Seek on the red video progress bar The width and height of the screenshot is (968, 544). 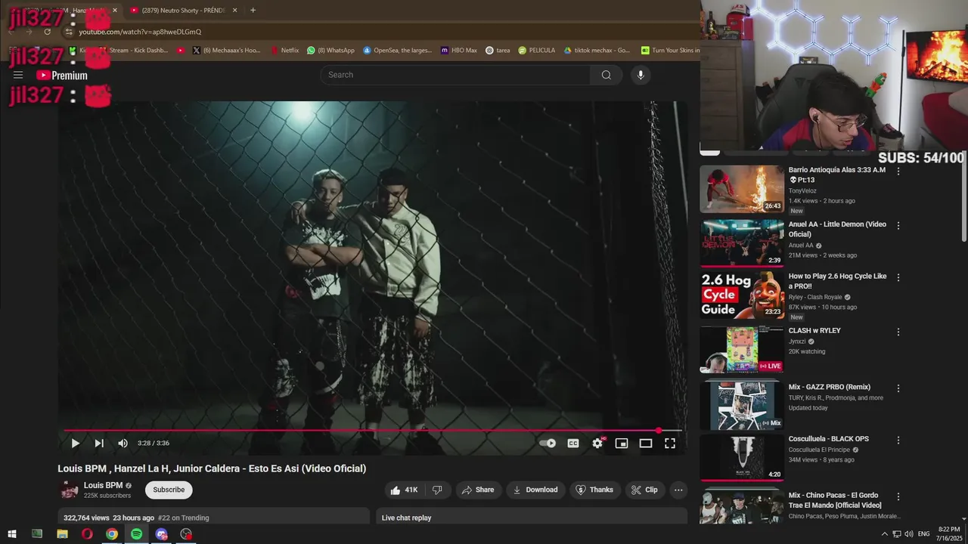(x=373, y=430)
